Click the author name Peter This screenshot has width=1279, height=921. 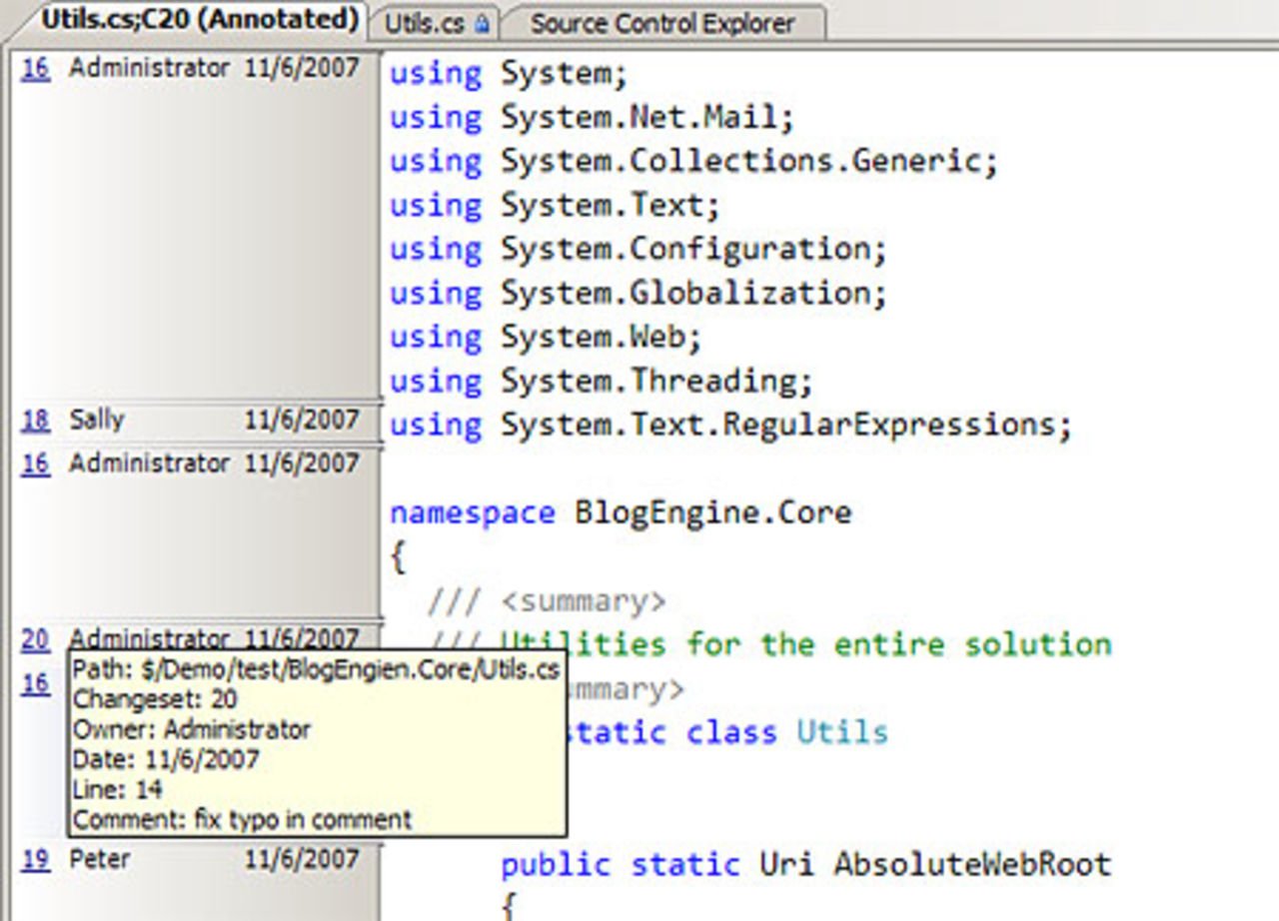click(x=99, y=860)
